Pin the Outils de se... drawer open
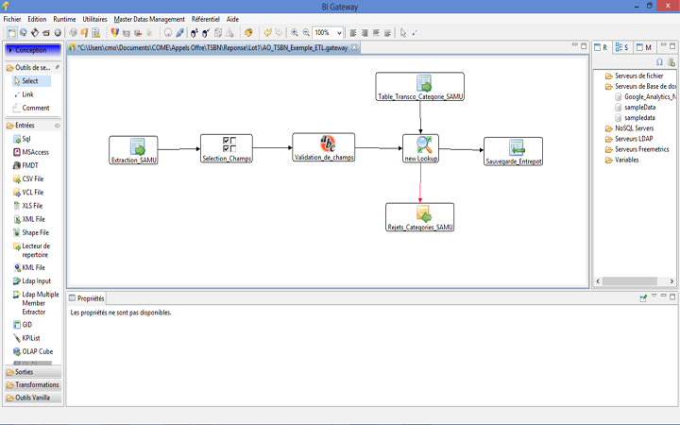The width and height of the screenshot is (680, 425). click(x=58, y=68)
